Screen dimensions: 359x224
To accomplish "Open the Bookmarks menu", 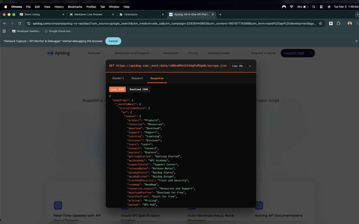I will tap(75, 7).
